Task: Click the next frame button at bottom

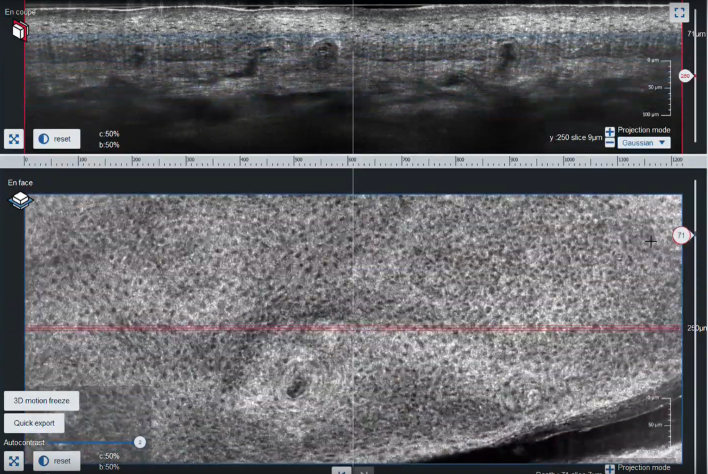Action: (x=364, y=471)
